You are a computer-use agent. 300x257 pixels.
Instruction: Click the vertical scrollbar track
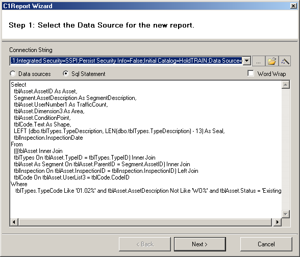coord(286,149)
